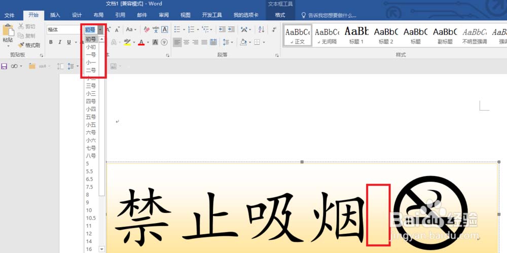Open the font color dropdown arrow
The width and height of the screenshot is (507, 253).
[x=148, y=43]
